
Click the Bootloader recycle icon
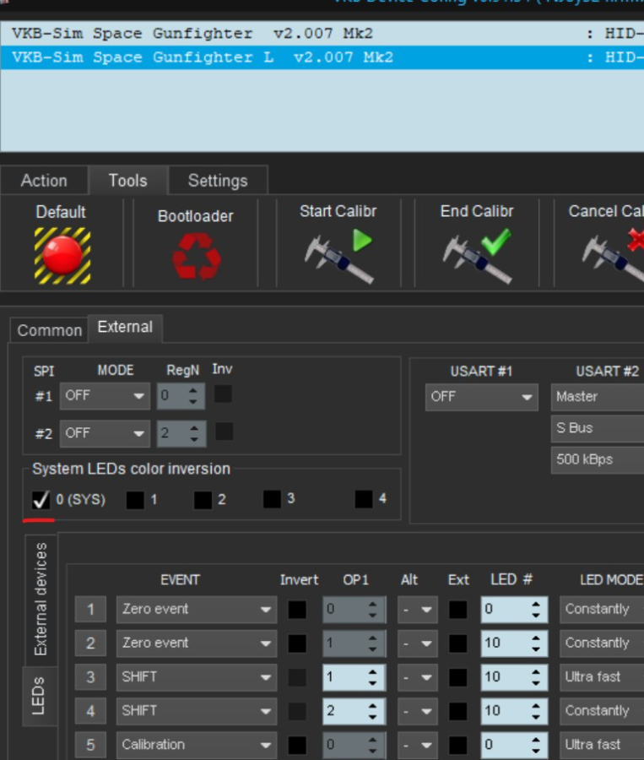pos(196,256)
